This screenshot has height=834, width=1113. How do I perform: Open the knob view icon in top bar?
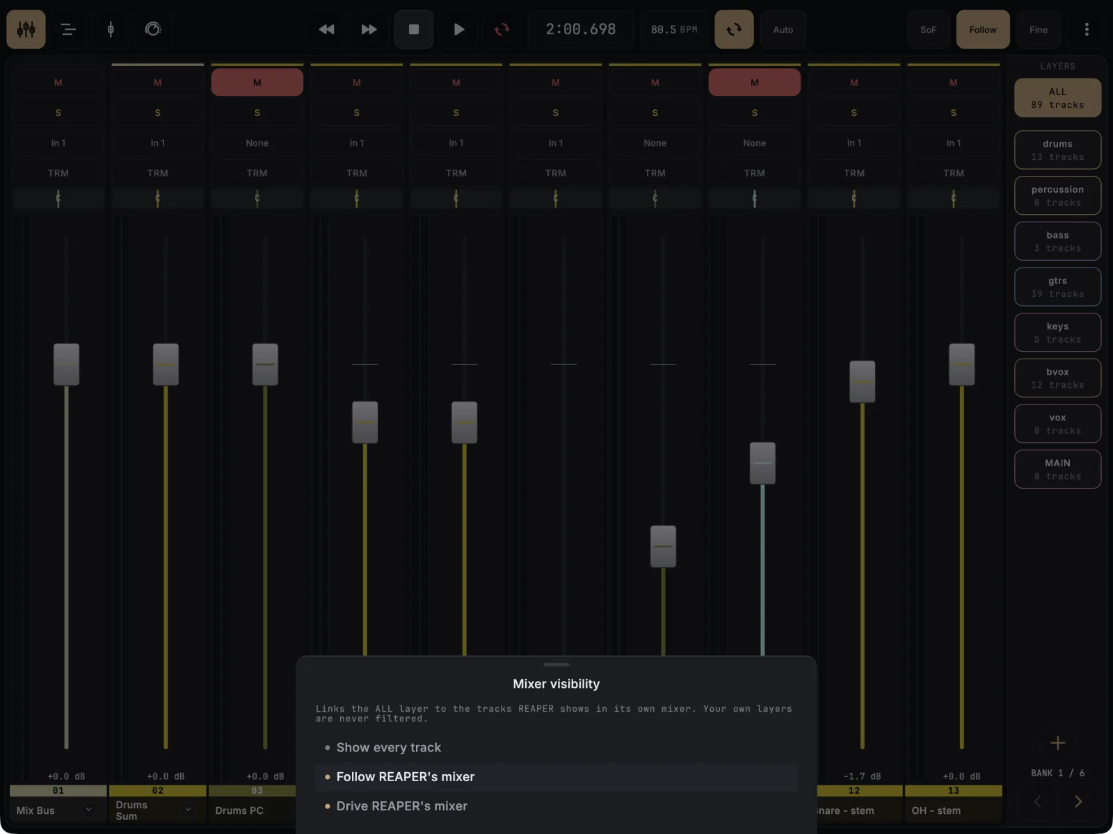click(x=153, y=29)
